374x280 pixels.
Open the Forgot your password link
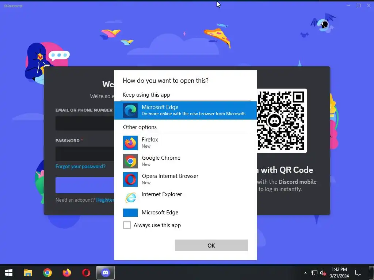pos(80,166)
